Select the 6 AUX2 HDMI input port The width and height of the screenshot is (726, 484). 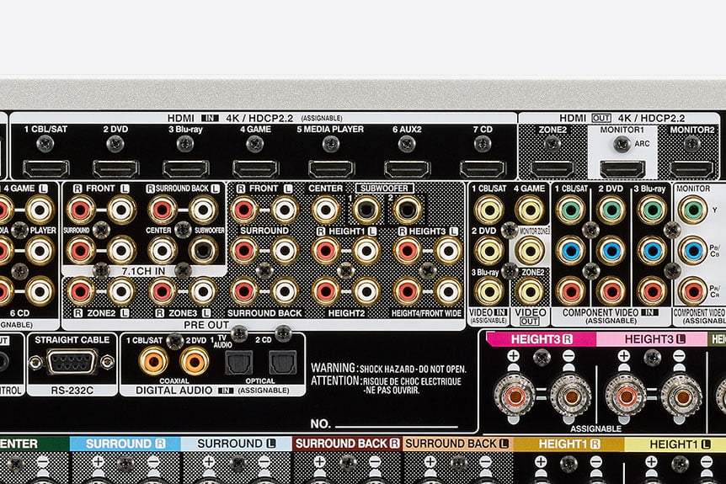pos(408,169)
